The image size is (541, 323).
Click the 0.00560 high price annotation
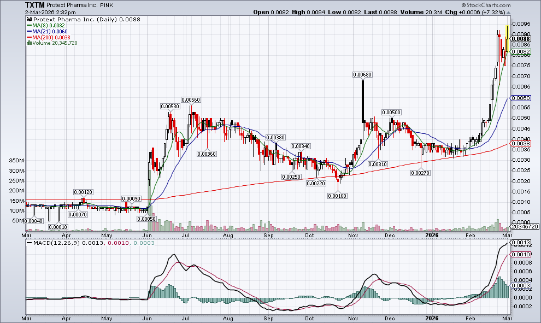pyautogui.click(x=191, y=99)
